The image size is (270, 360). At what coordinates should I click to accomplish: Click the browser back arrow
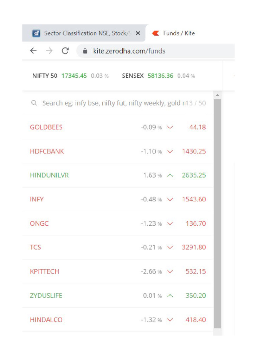[x=33, y=51]
